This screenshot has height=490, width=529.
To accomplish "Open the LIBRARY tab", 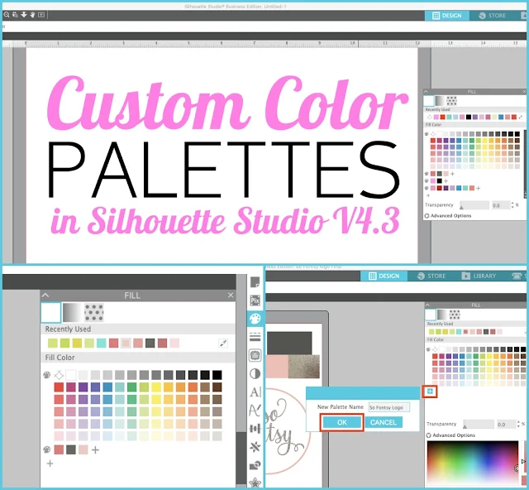I will click(479, 276).
